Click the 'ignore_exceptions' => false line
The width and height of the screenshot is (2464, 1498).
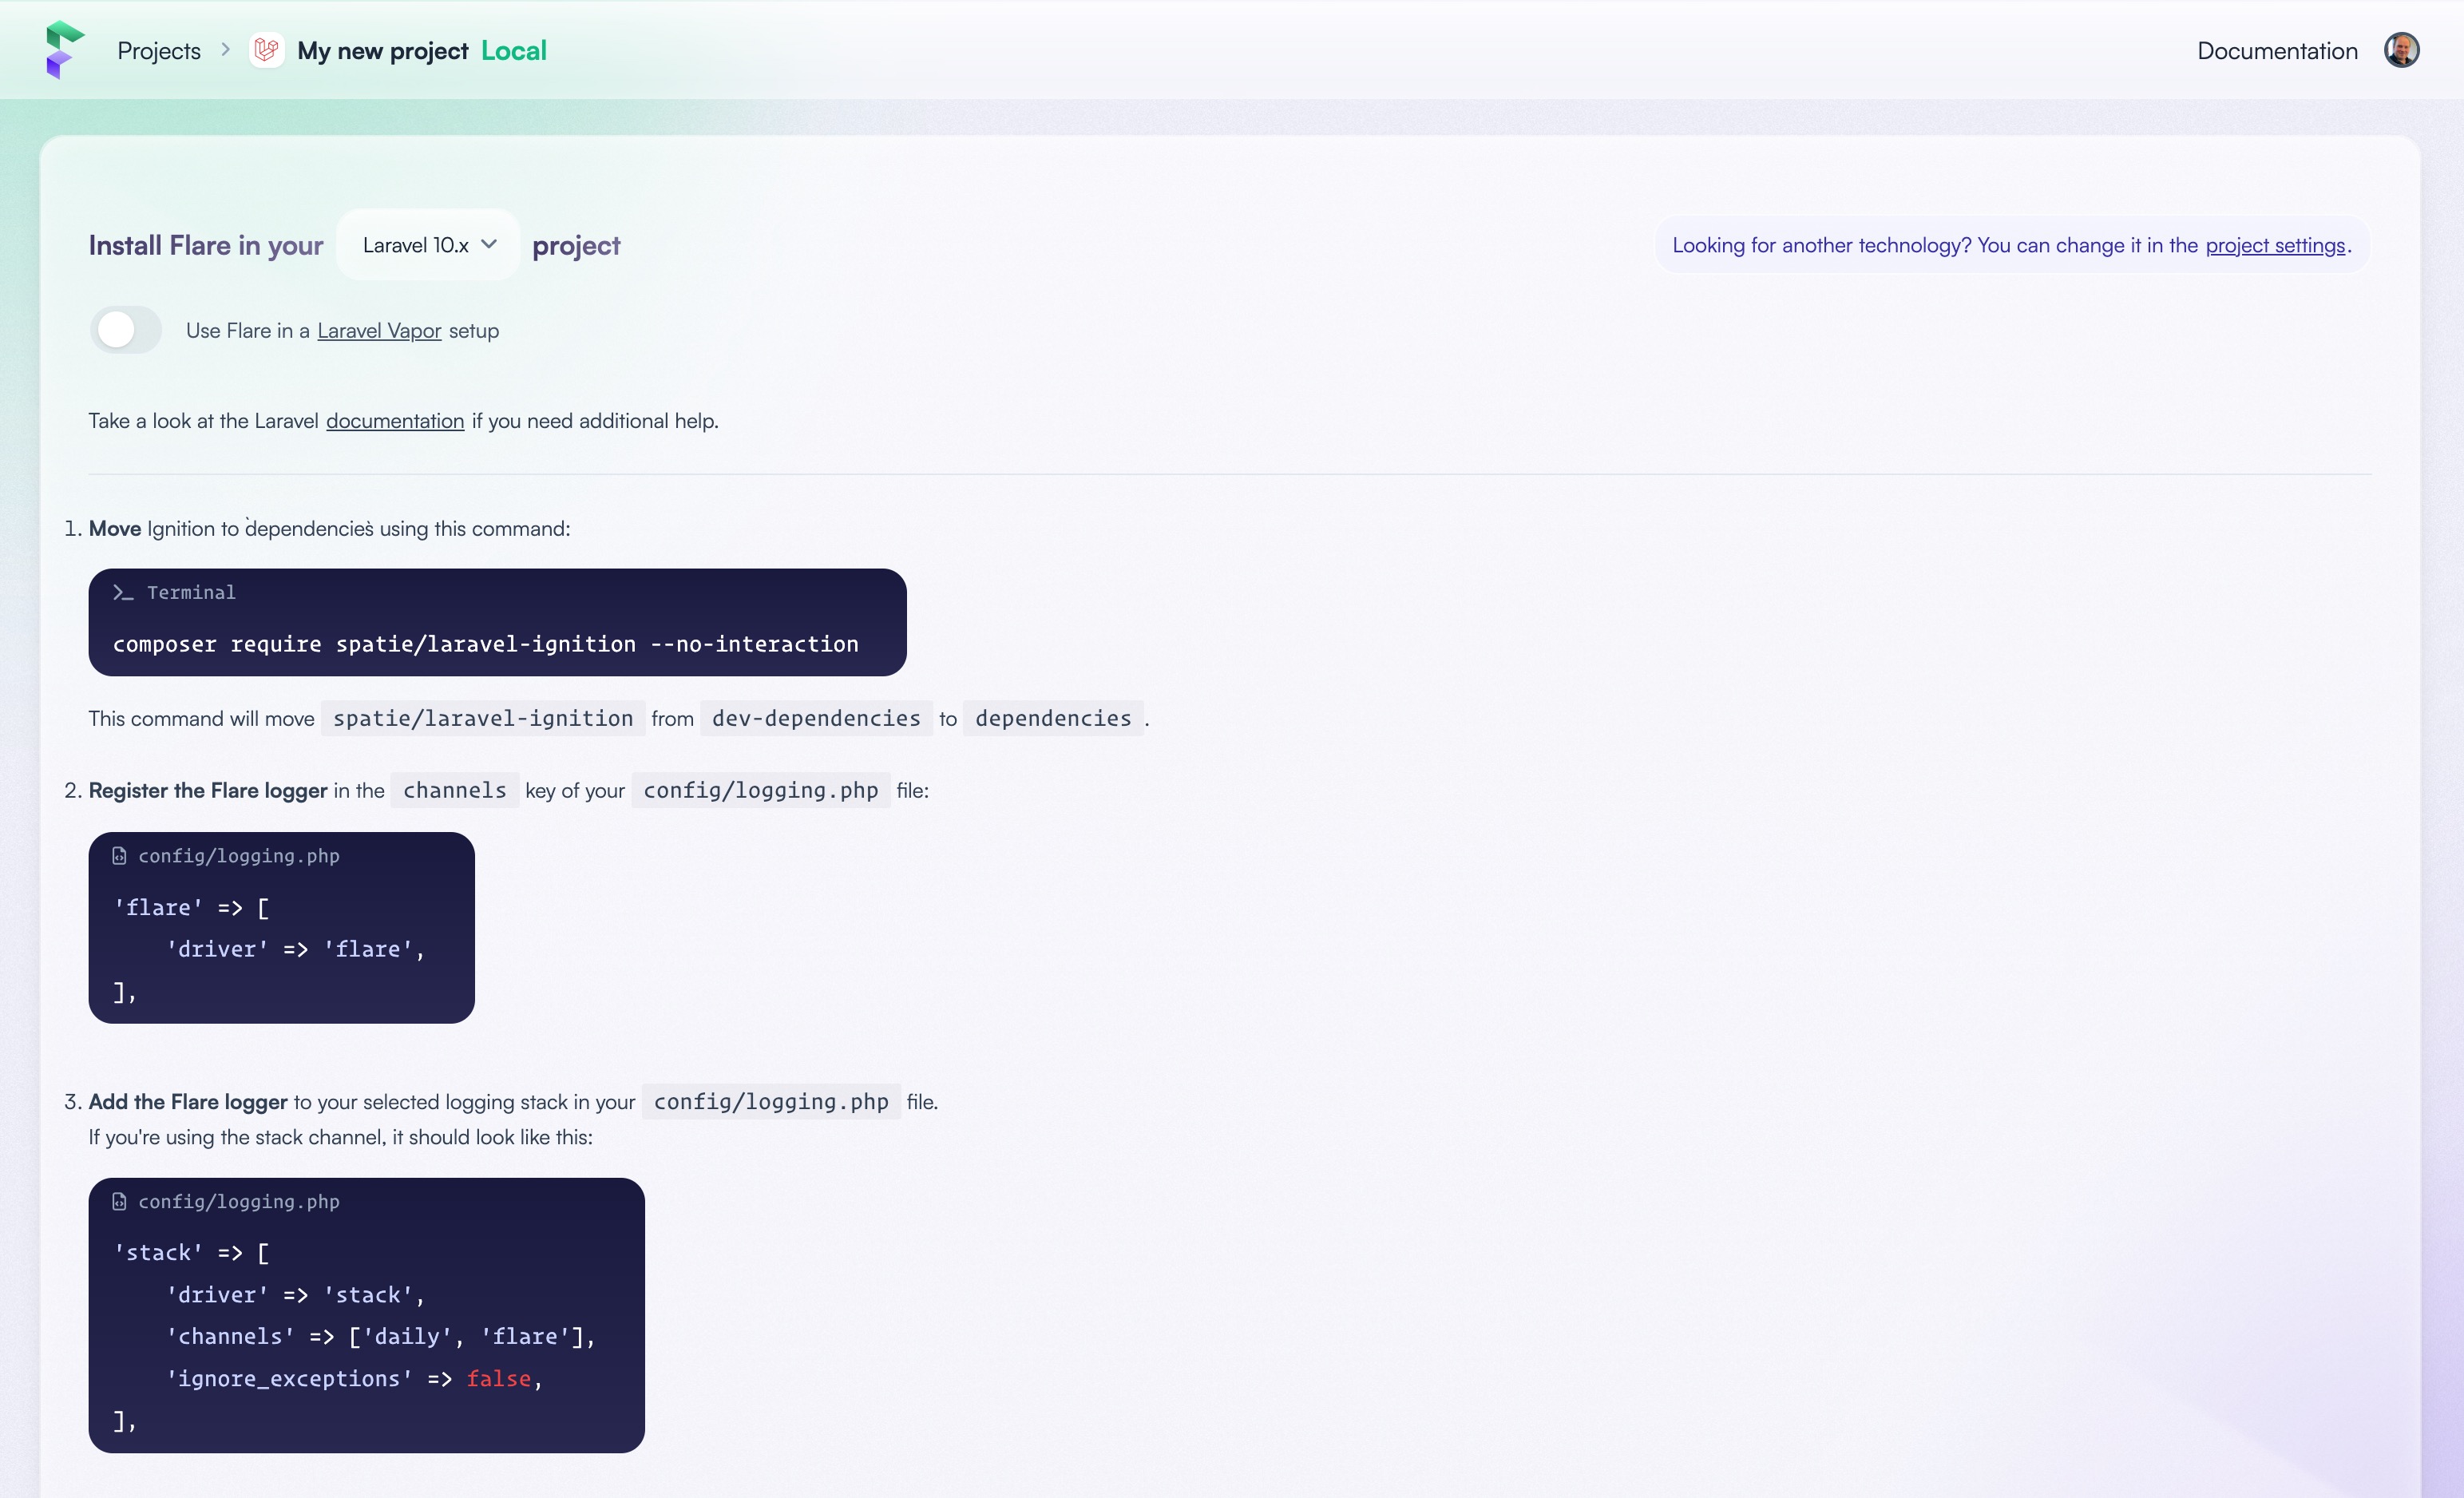pyautogui.click(x=354, y=1378)
